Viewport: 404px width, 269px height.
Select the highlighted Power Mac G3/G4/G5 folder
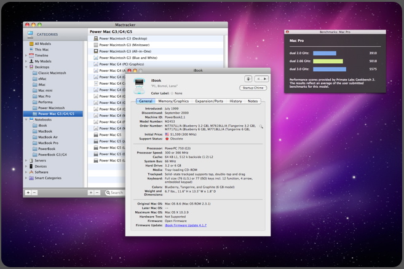click(x=53, y=114)
